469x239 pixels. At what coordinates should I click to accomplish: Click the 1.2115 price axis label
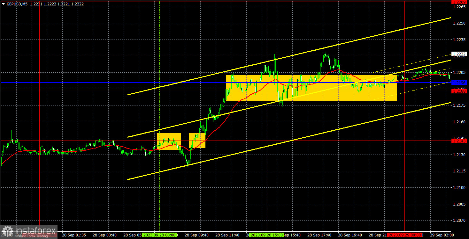(459, 171)
